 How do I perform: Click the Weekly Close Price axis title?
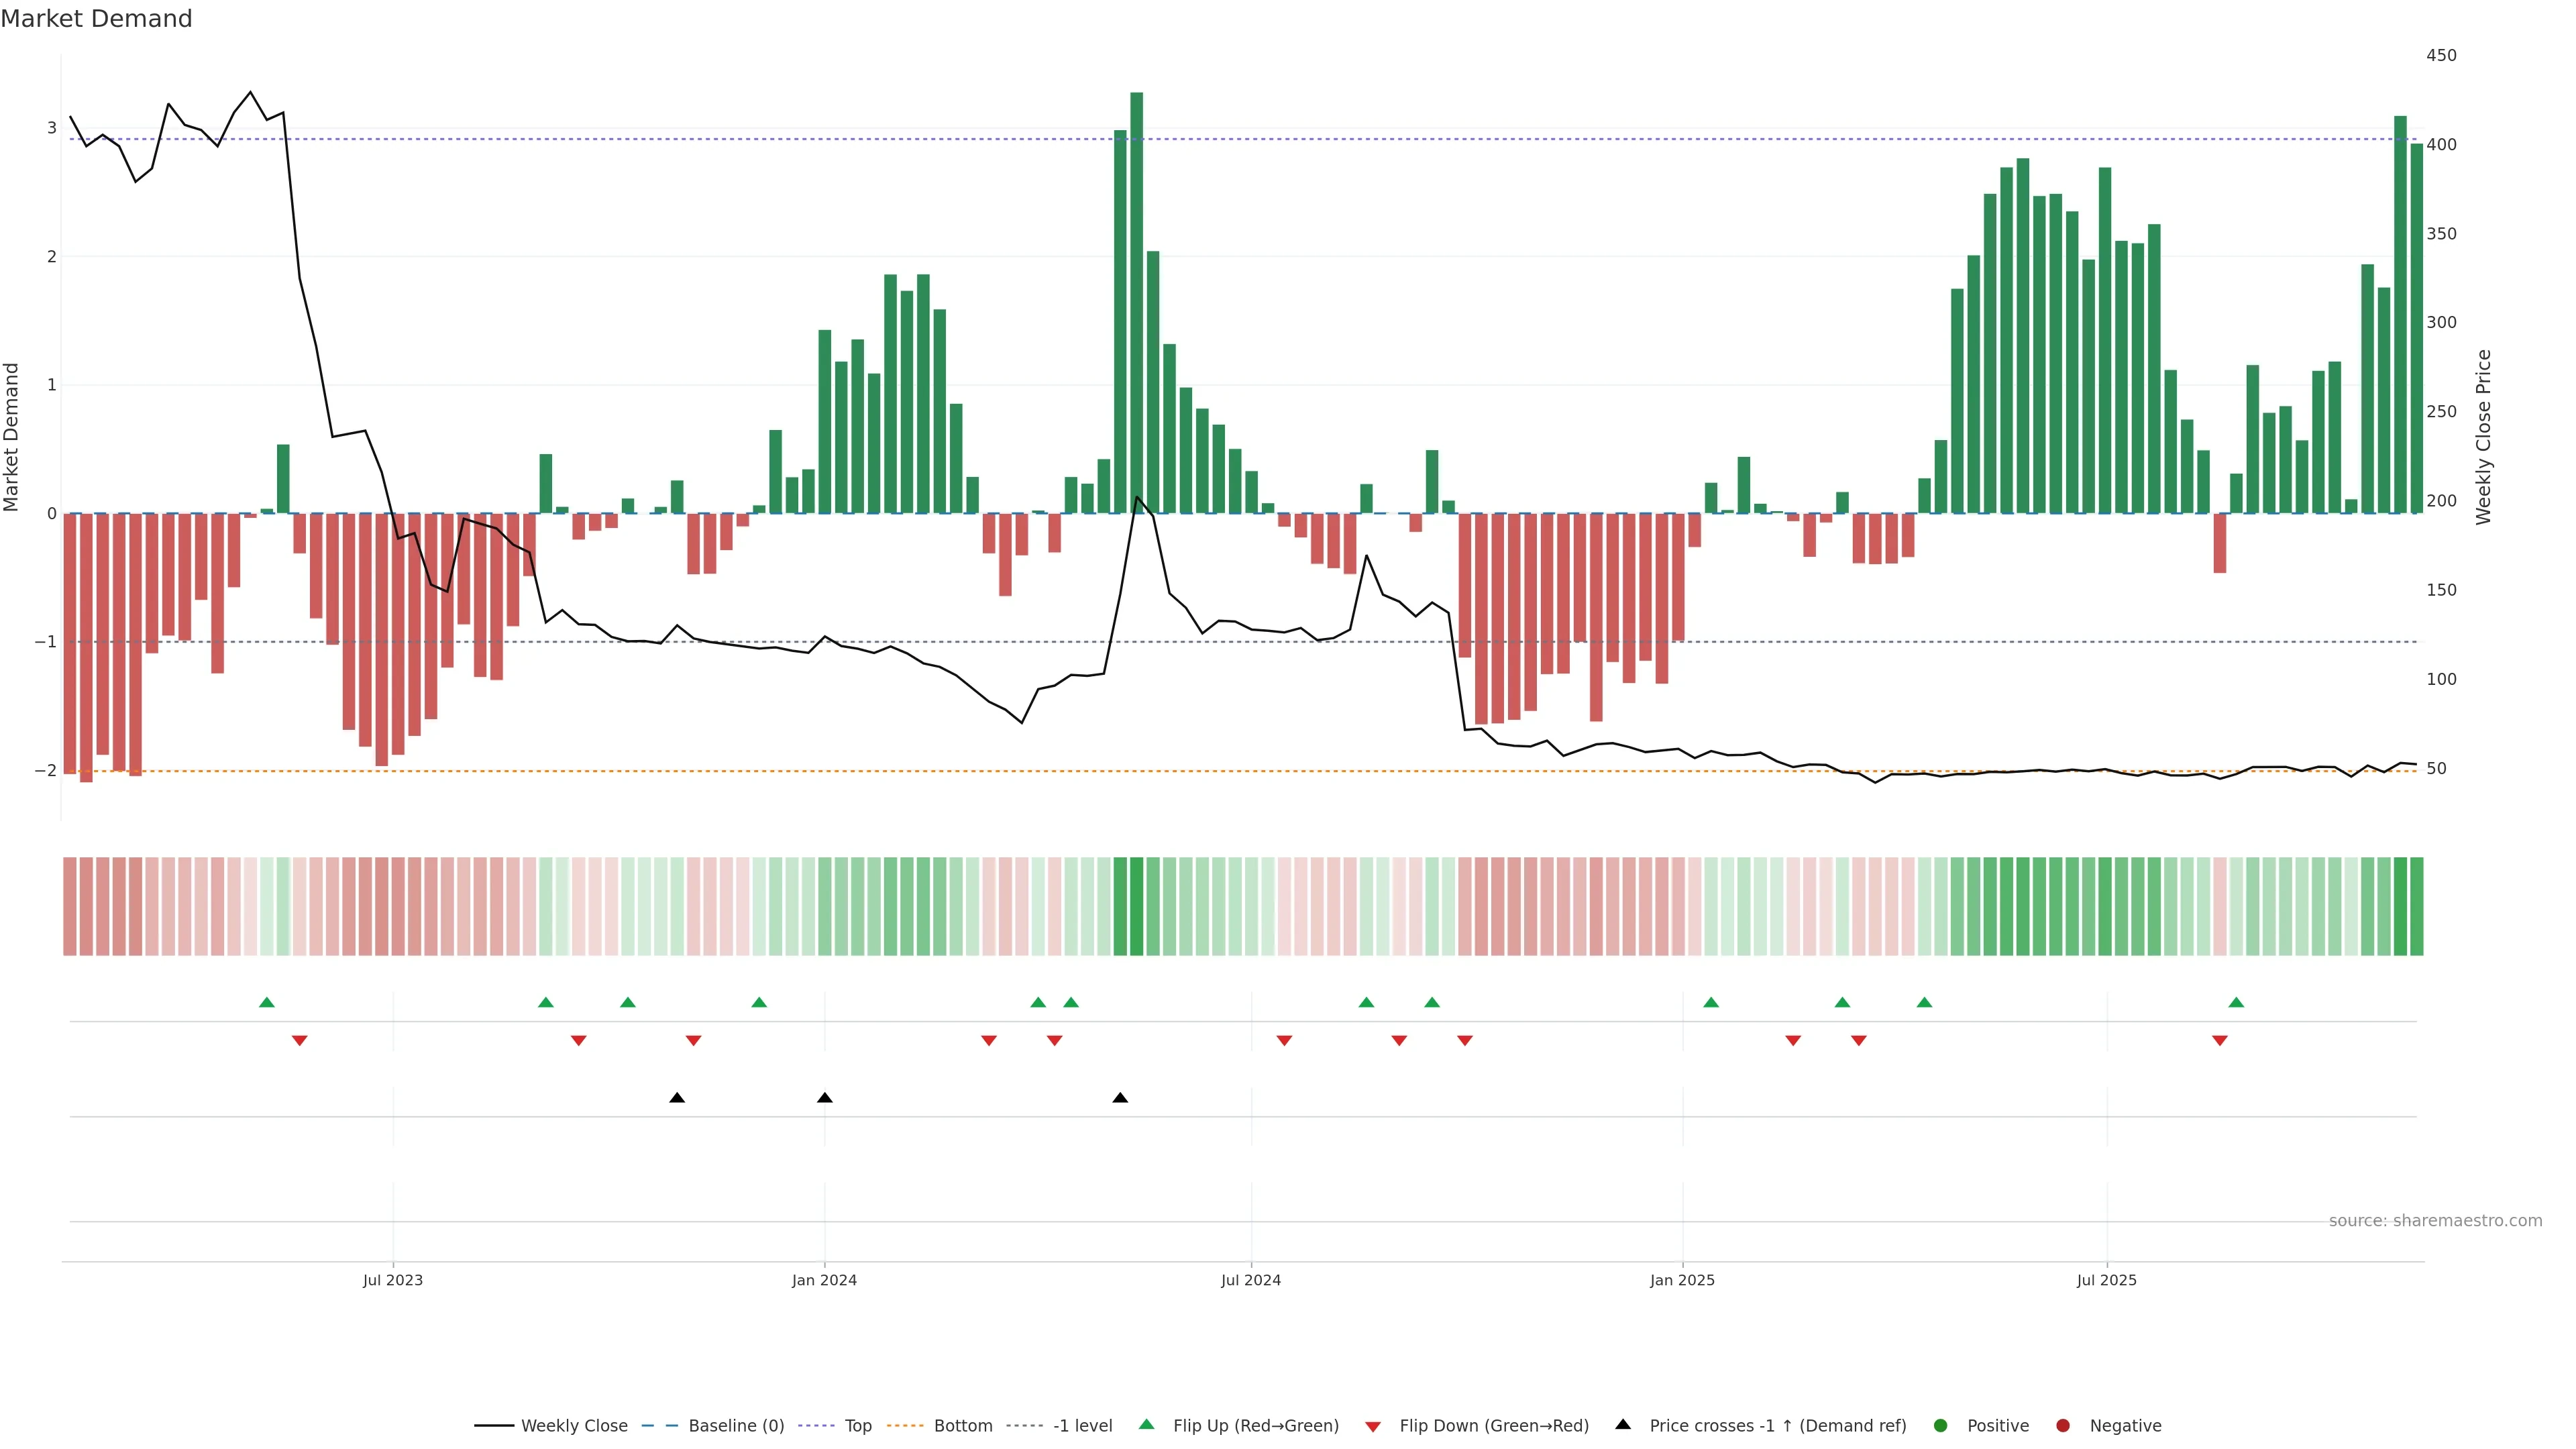tap(2484, 437)
